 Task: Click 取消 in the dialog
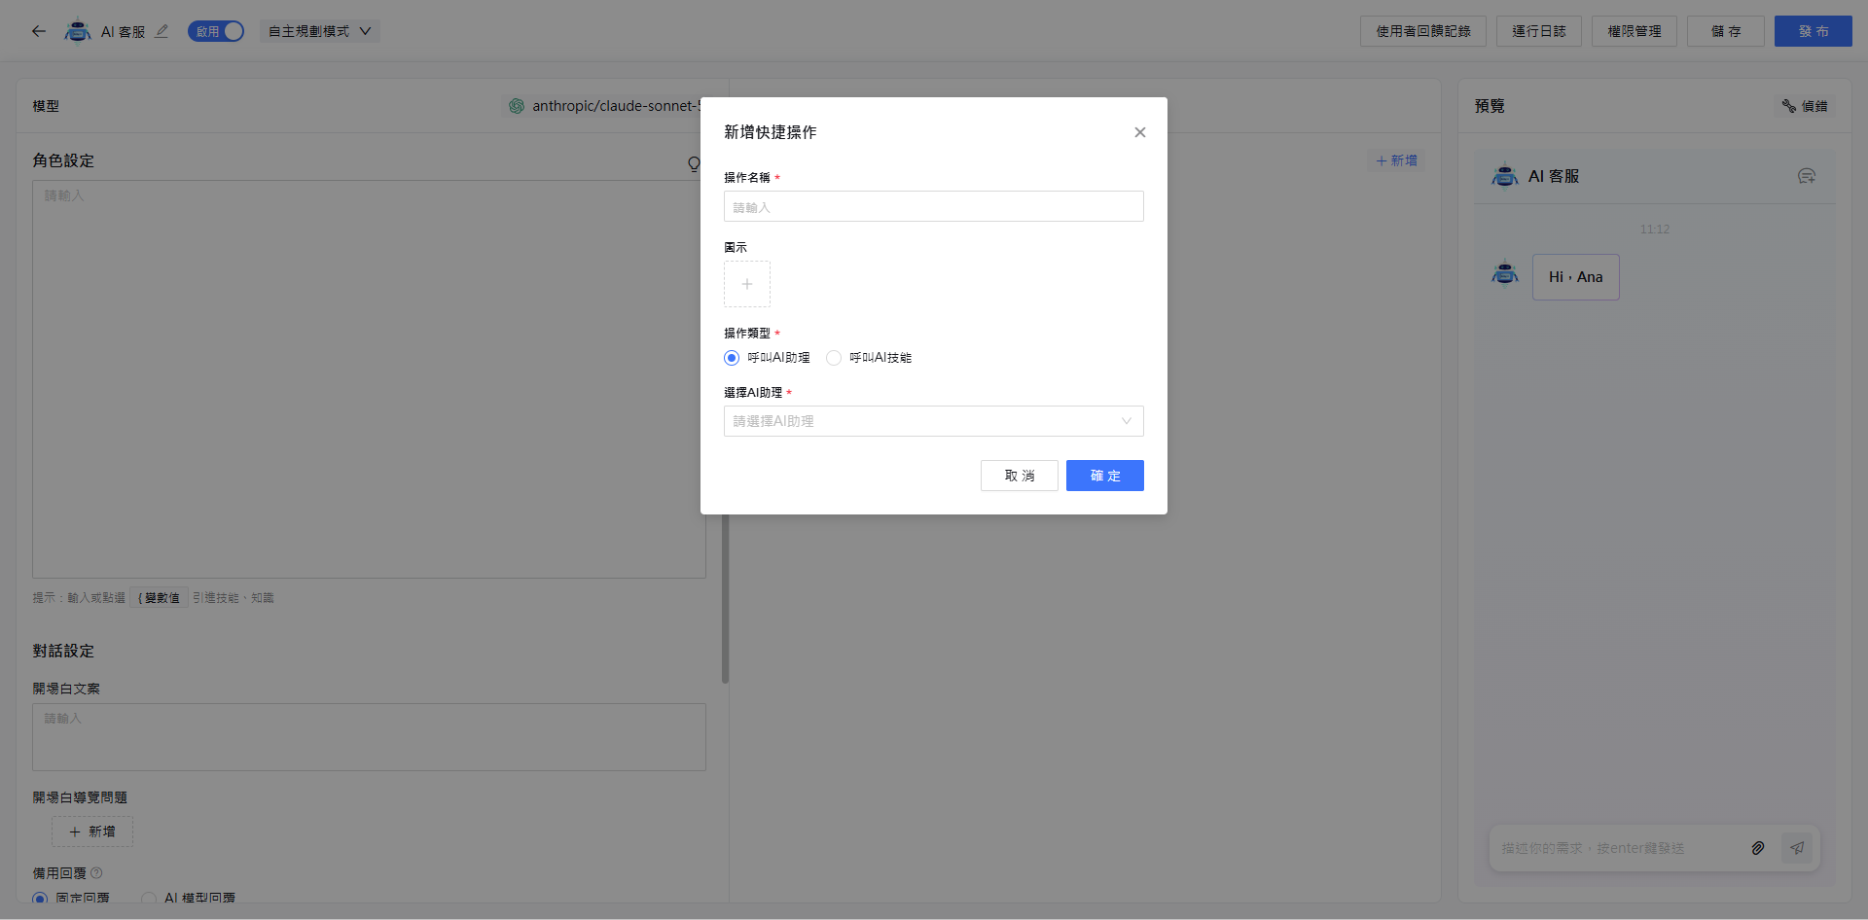(1020, 476)
